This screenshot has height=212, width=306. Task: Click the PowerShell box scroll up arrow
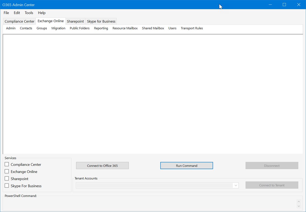299,202
